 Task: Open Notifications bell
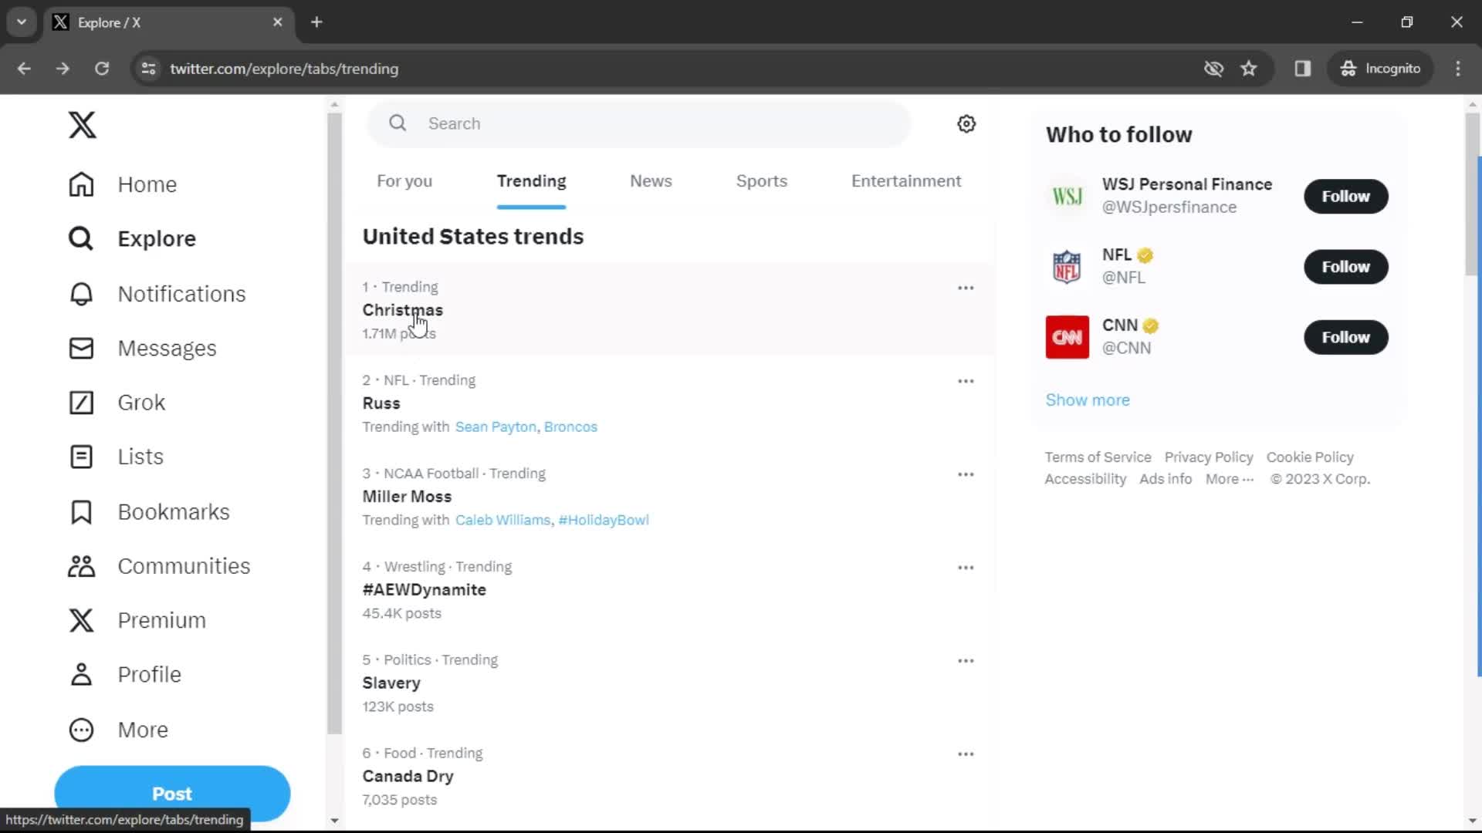pos(157,294)
